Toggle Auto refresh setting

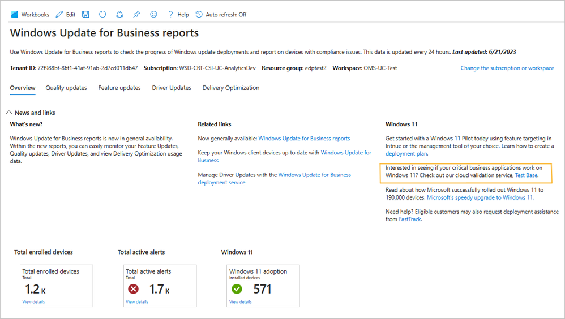pos(221,15)
